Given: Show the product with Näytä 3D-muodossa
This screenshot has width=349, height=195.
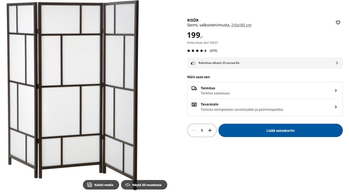Looking at the screenshot, I should pyautogui.click(x=144, y=185).
